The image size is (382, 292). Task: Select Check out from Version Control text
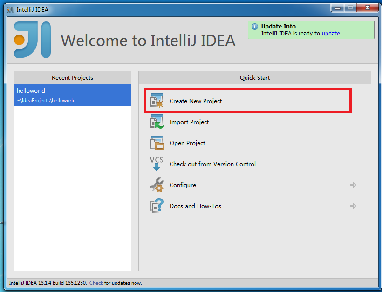[212, 164]
